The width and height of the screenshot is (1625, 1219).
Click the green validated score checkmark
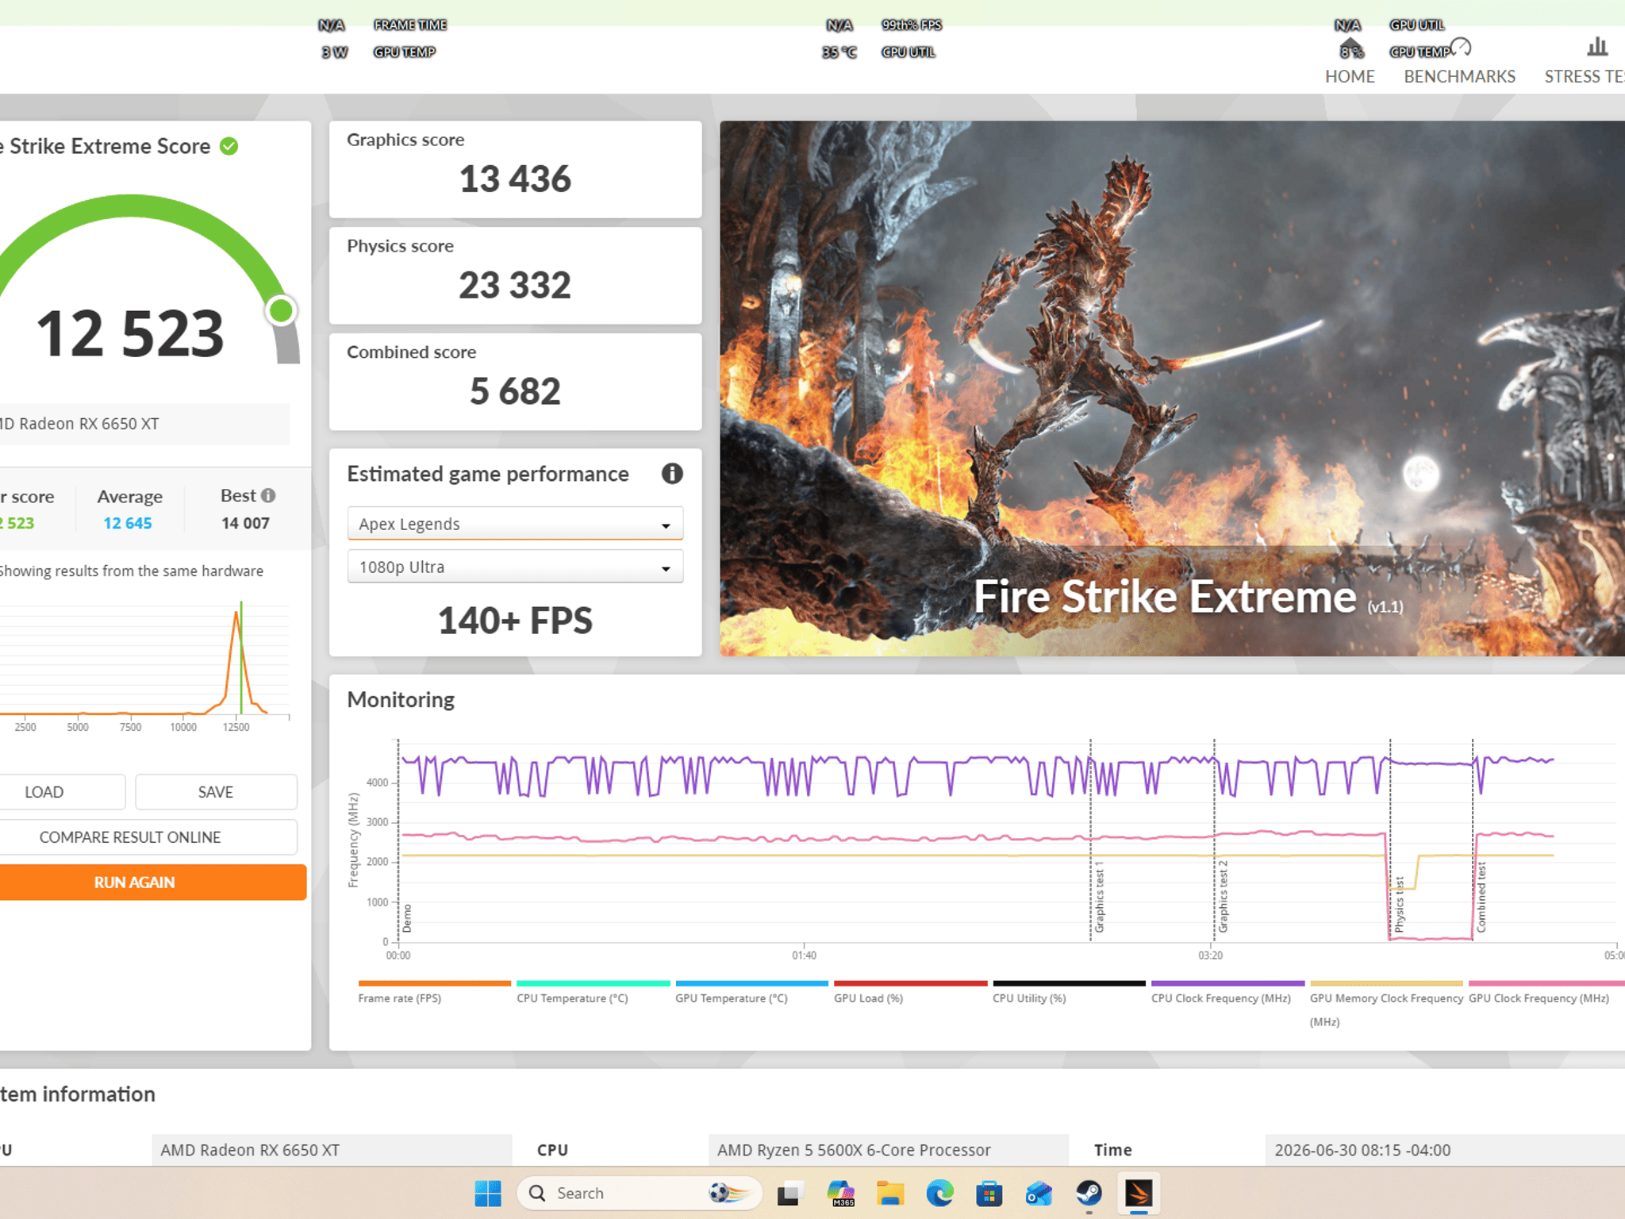pyautogui.click(x=229, y=146)
